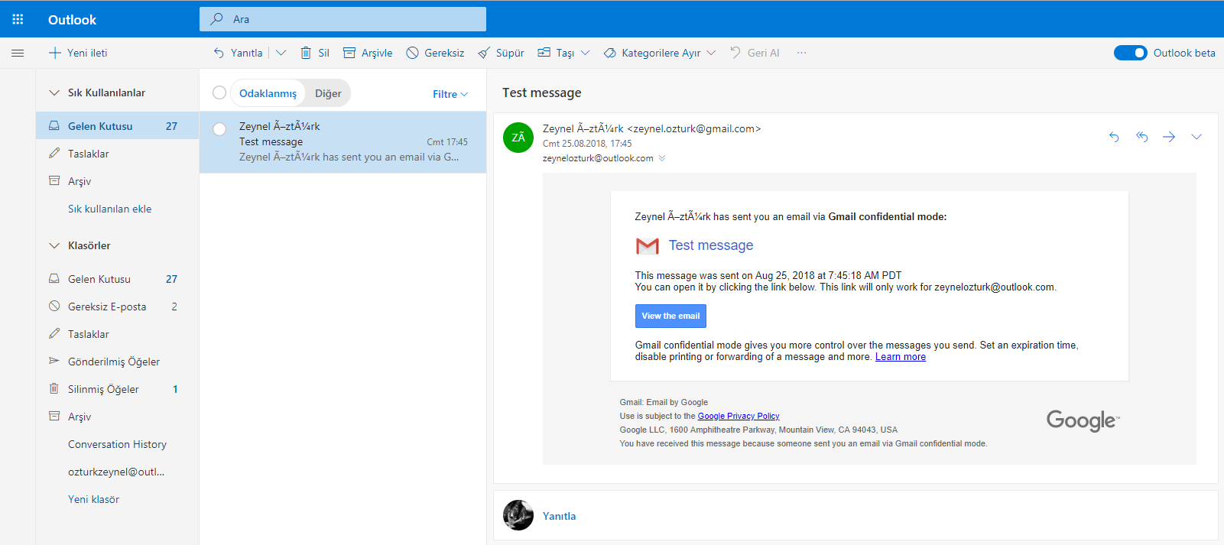Click the View the email button
Image resolution: width=1224 pixels, height=545 pixels.
pos(670,316)
